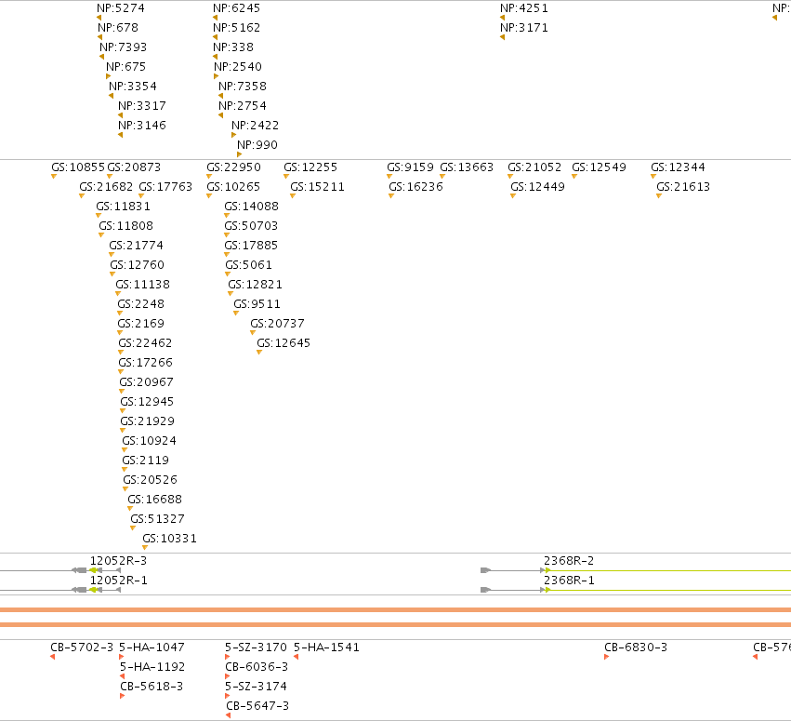Click CB-6830-3 label

(636, 648)
